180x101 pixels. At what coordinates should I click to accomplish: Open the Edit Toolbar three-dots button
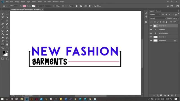click(x=7, y=48)
